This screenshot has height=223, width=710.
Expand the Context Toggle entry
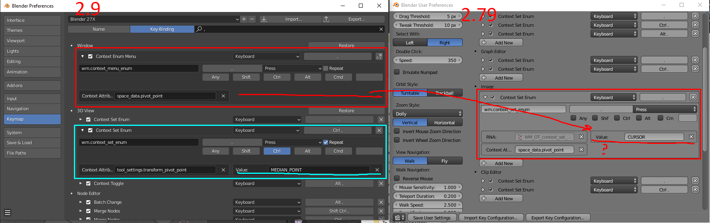click(x=81, y=183)
